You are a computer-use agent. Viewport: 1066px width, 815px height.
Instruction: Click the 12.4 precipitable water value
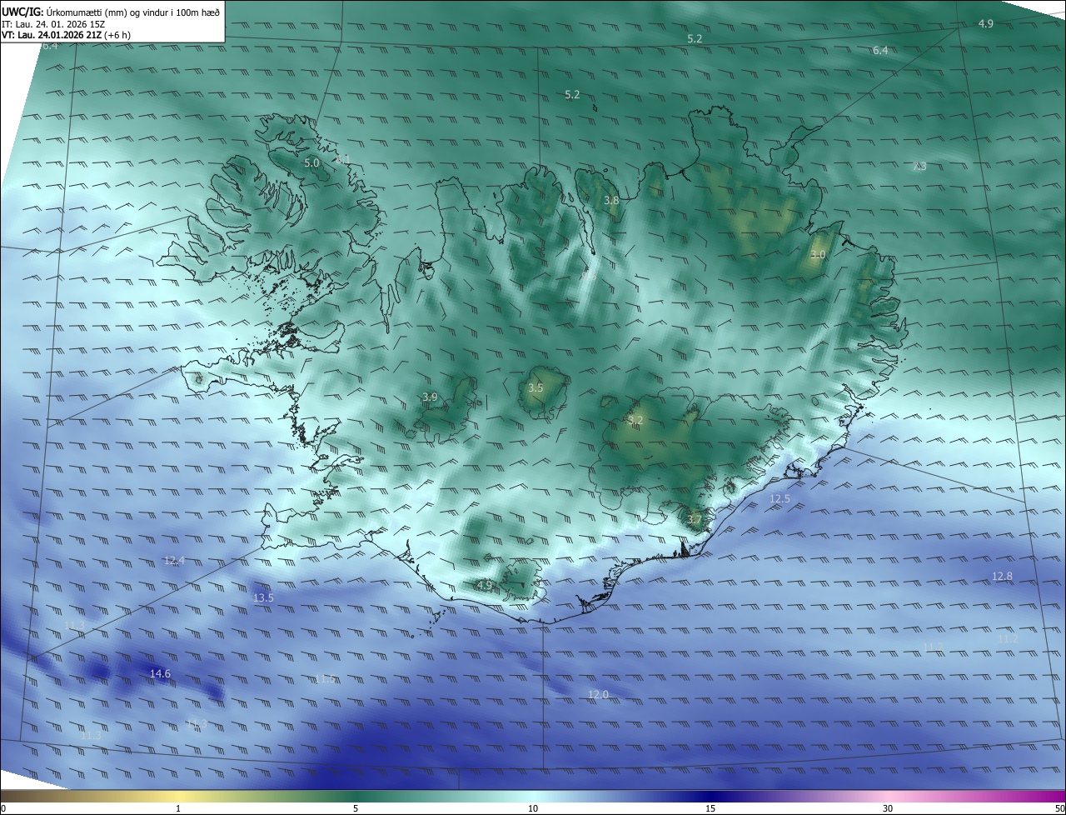[x=174, y=561]
